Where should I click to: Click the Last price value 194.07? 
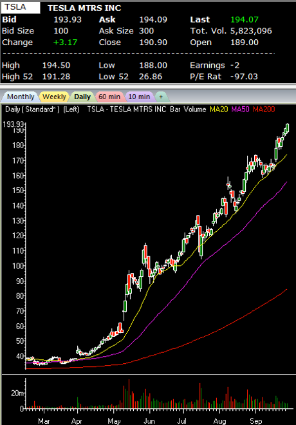[245, 19]
